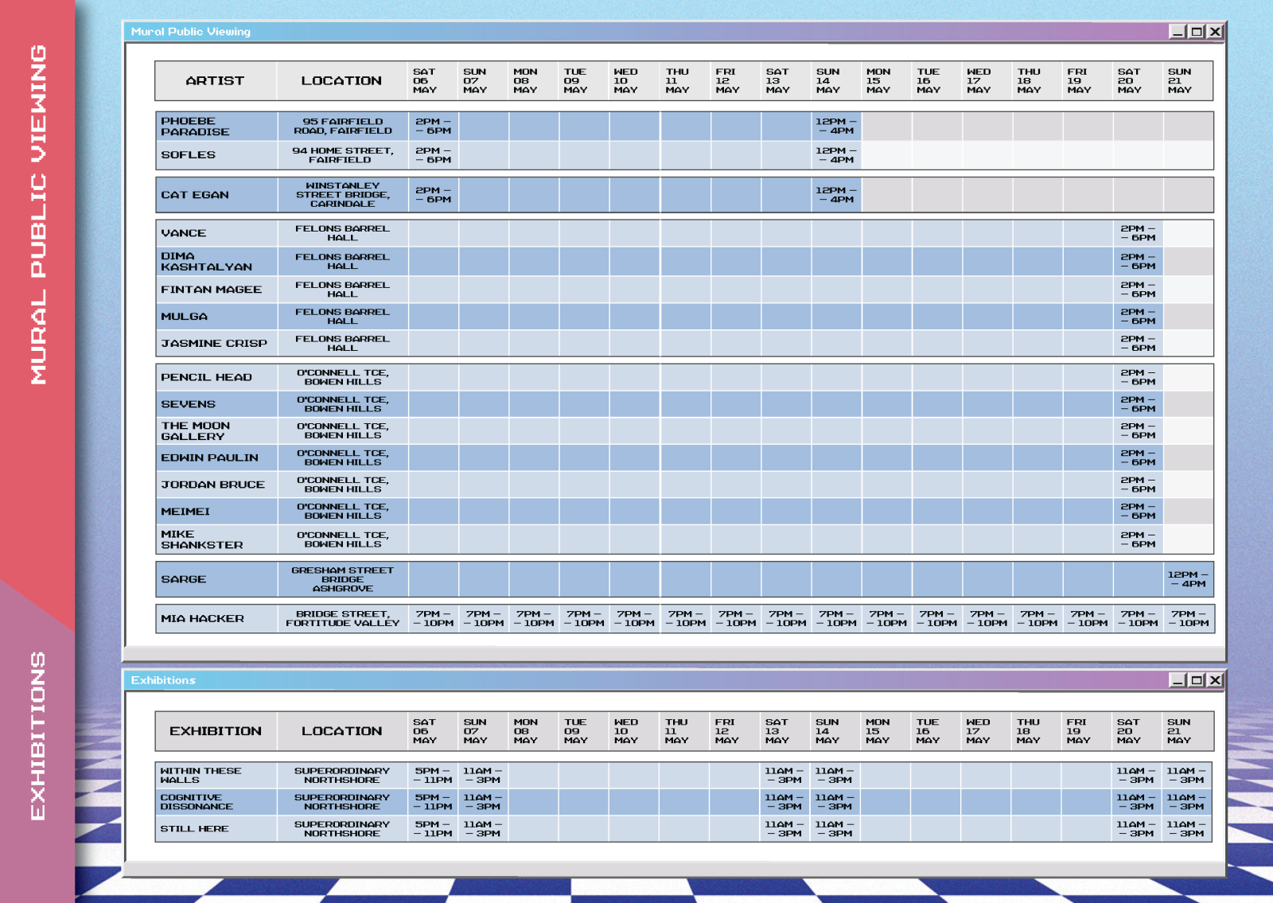Select the Mulga artist name
The image size is (1273, 903).
185,317
